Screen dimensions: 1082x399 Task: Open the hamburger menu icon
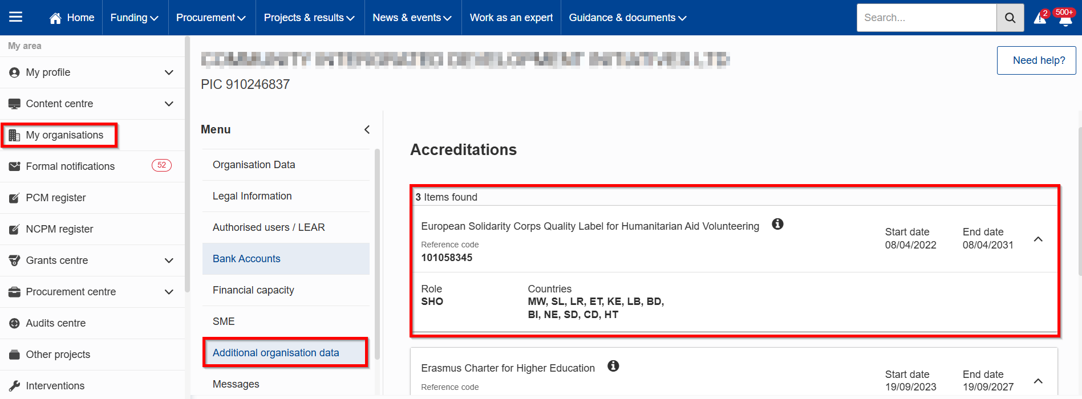coord(16,17)
